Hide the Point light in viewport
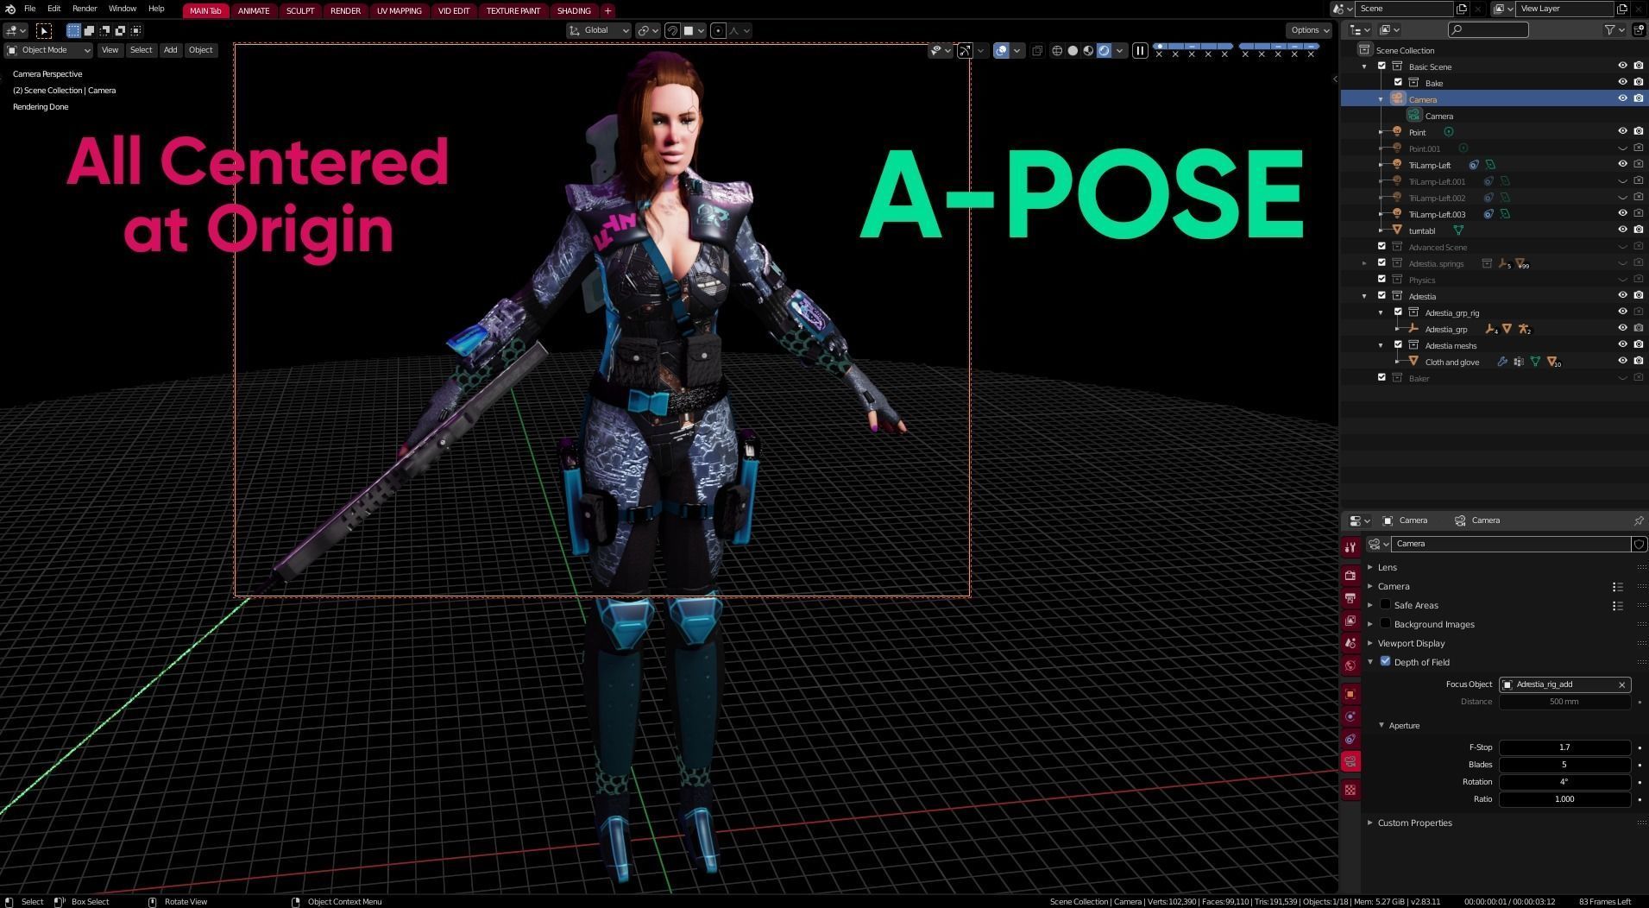Viewport: 1649px width, 908px height. [1622, 131]
